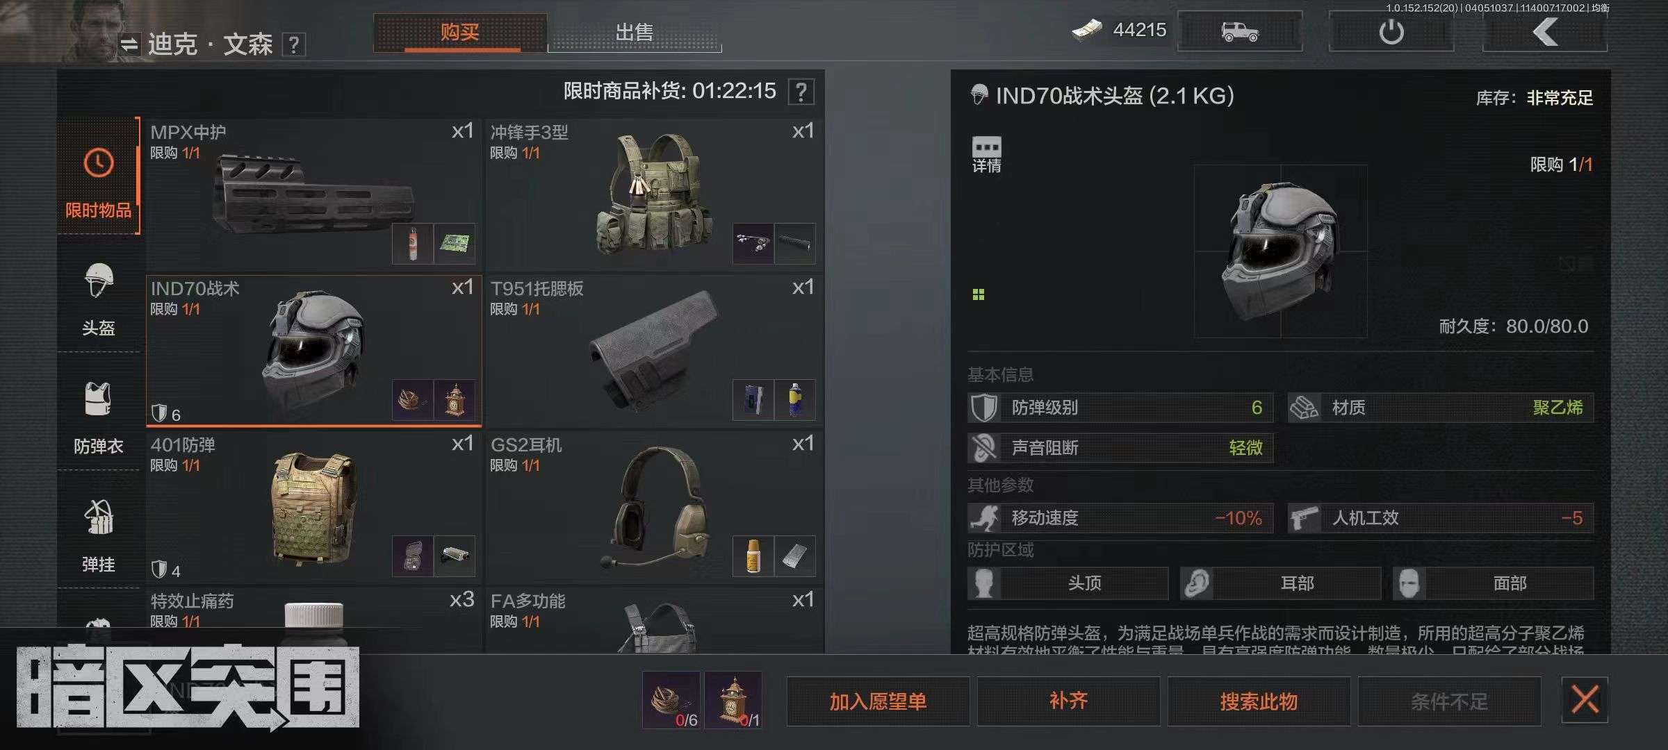The image size is (1668, 750).
Task: Click the 补齐 button
Action: 1068,701
